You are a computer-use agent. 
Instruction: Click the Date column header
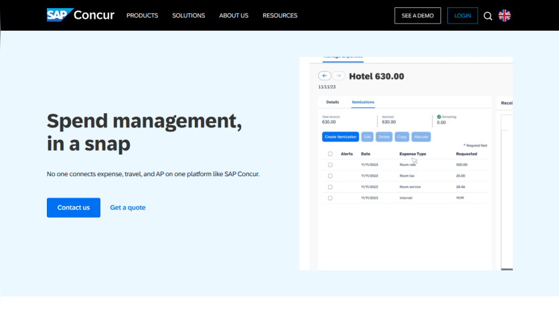(x=366, y=154)
